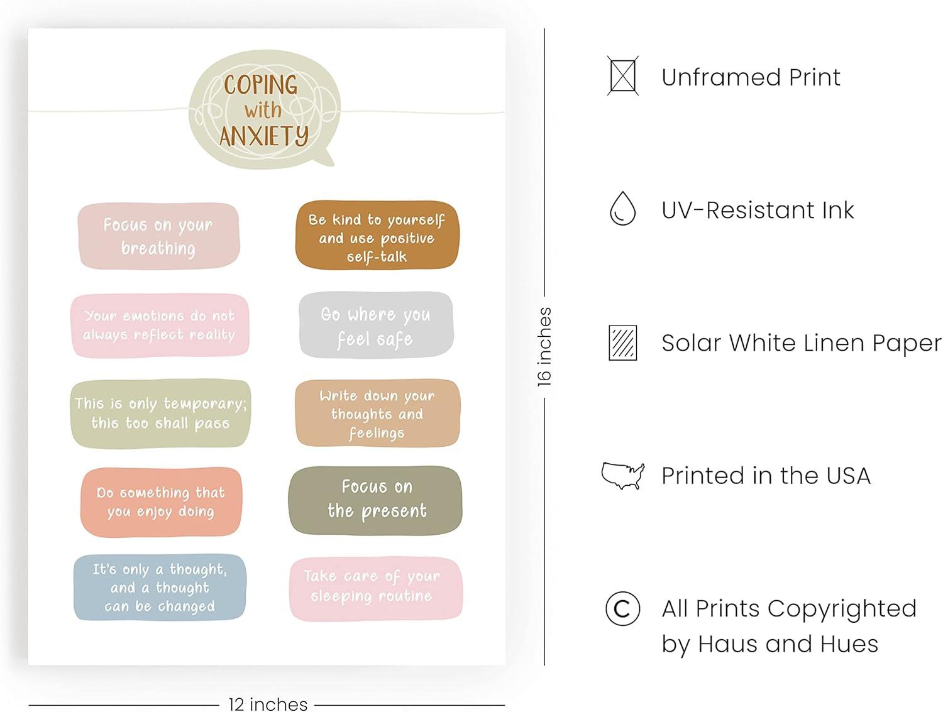Image resolution: width=943 pixels, height=712 pixels.
Task: Click 'All Prints Copyrighted by Haus and Hues'
Action: click(789, 626)
